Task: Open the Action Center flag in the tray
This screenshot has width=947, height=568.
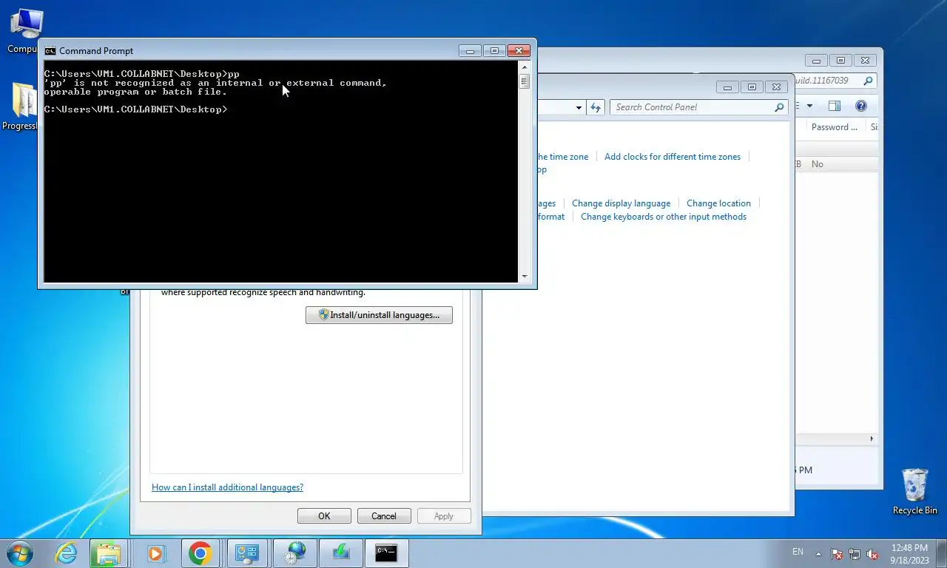Action: click(837, 553)
